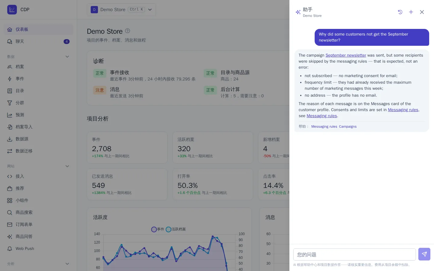This screenshot has width=434, height=271.
Task: Send the question with the paper plane button
Action: 424,254
